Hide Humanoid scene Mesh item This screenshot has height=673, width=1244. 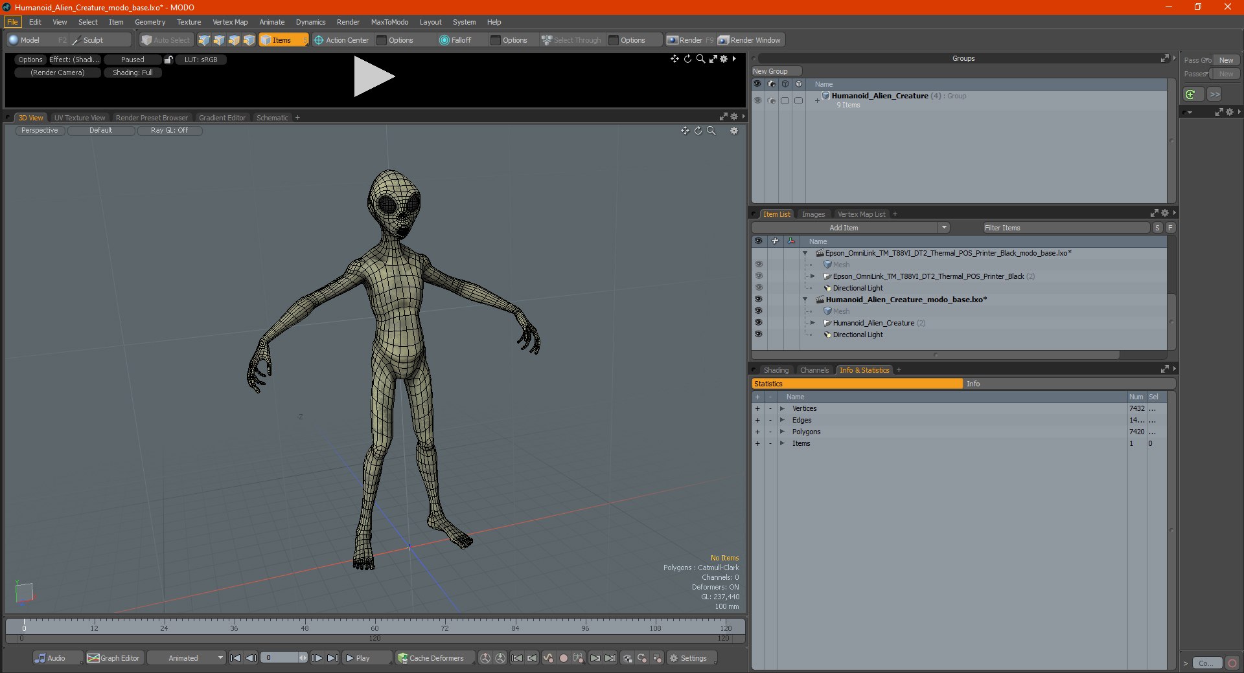(x=758, y=311)
